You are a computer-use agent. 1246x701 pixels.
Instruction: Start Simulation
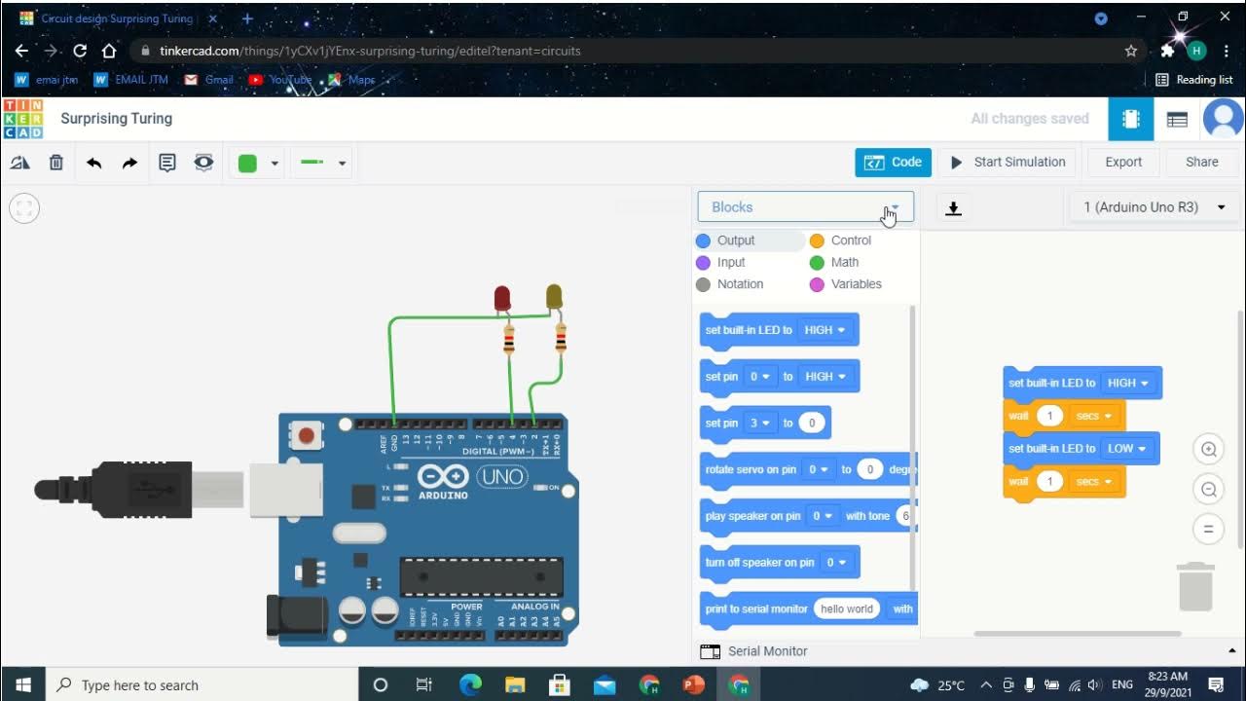coord(1008,163)
